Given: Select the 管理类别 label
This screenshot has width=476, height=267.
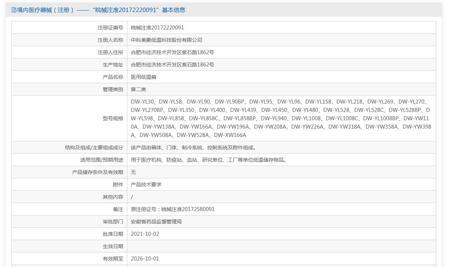Looking at the screenshot, I should (113, 89).
